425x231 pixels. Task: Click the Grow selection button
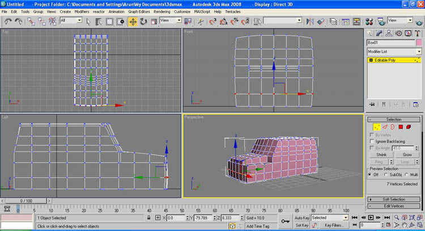point(407,155)
